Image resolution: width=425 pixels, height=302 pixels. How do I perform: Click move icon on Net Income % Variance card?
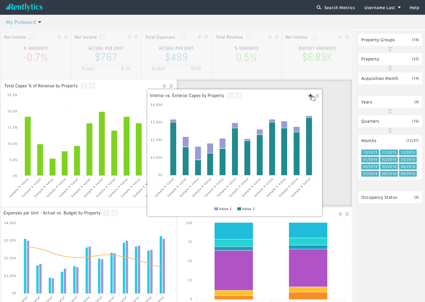coord(59,37)
